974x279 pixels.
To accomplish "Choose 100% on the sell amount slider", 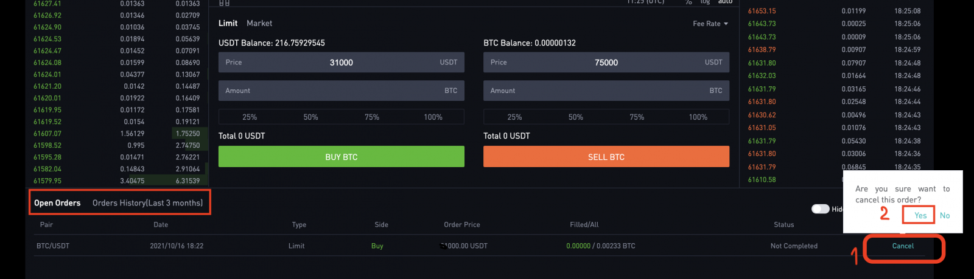I will tap(698, 117).
